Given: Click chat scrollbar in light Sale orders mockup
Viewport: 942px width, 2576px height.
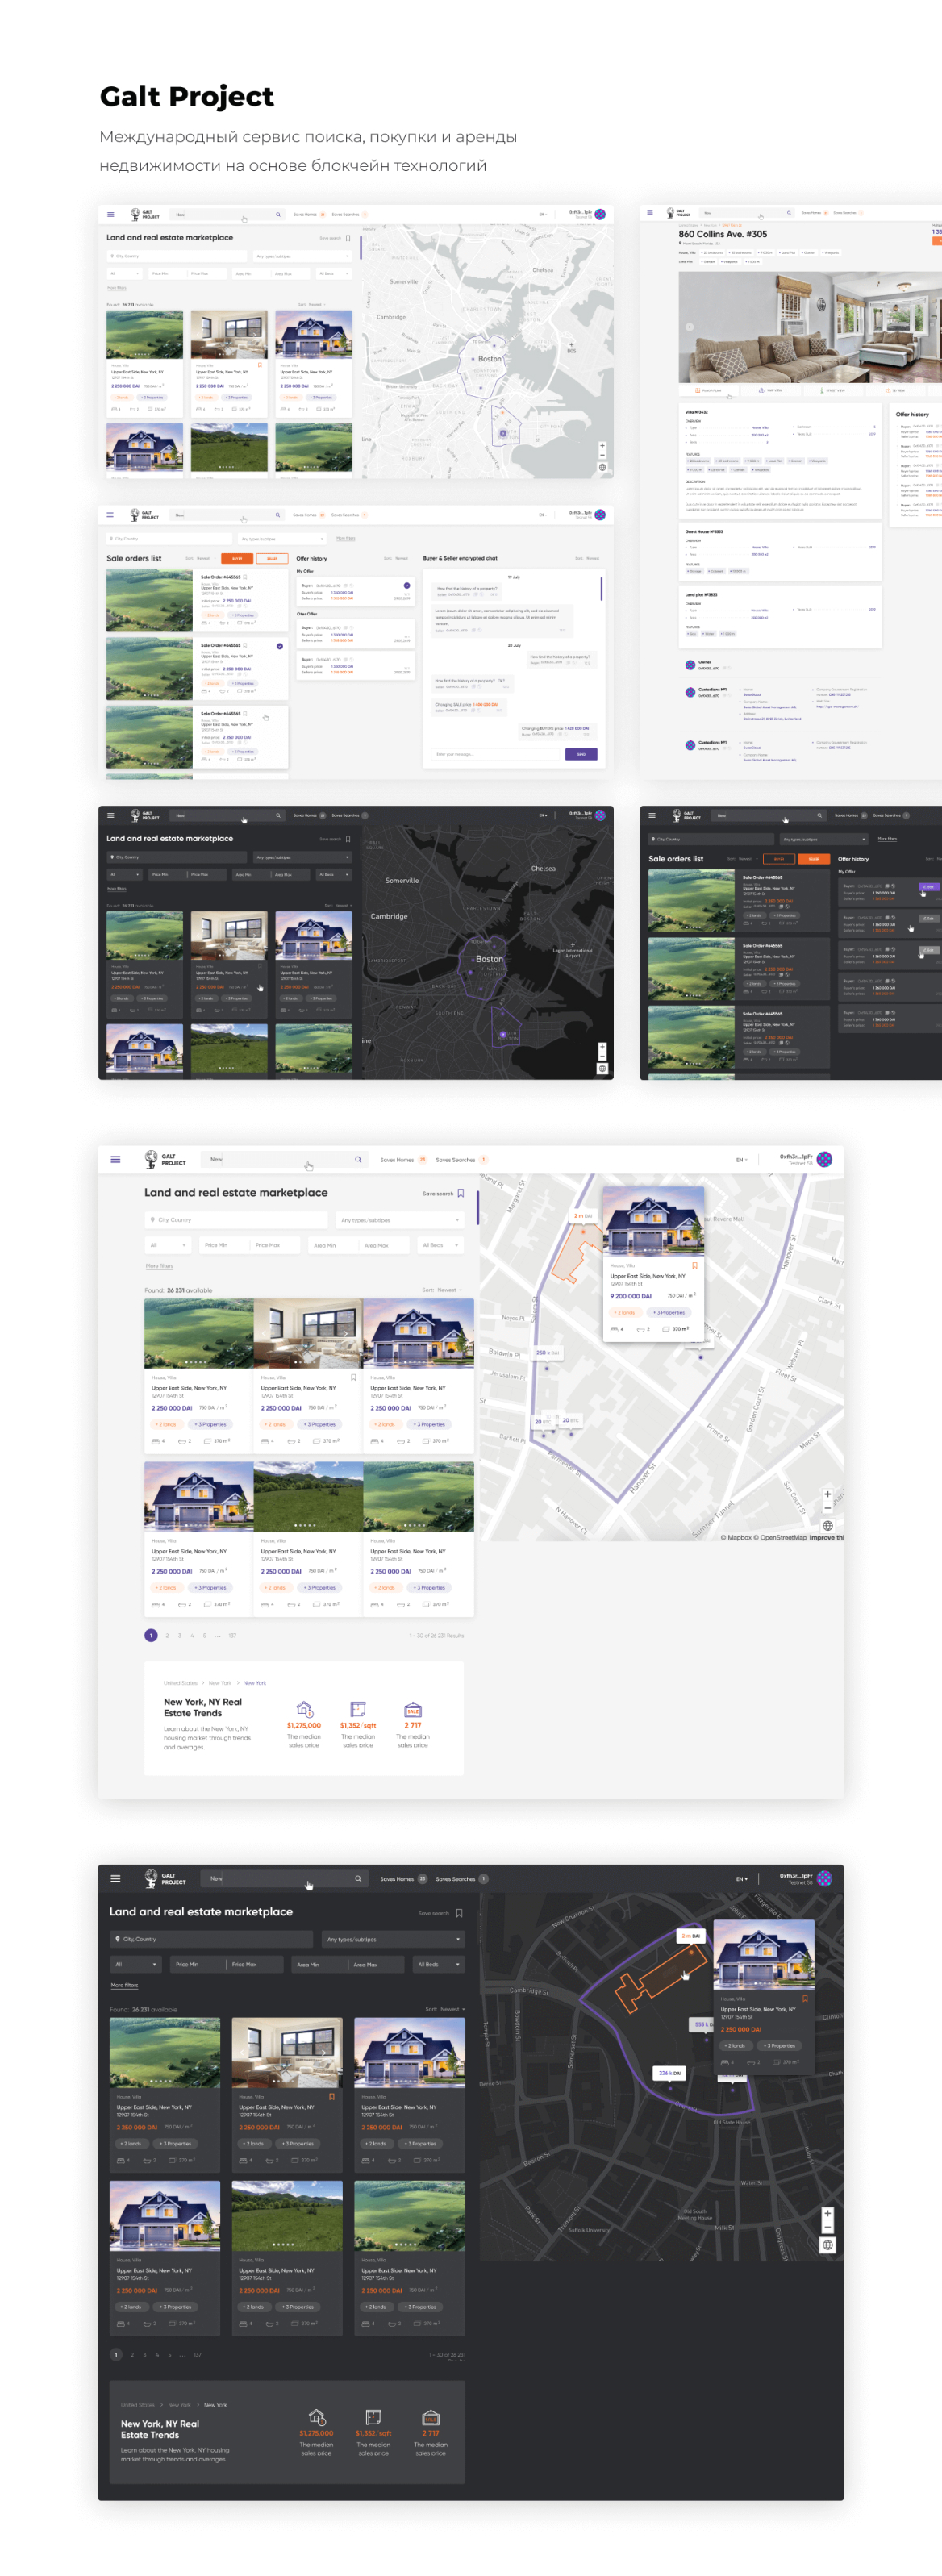Looking at the screenshot, I should (x=601, y=587).
